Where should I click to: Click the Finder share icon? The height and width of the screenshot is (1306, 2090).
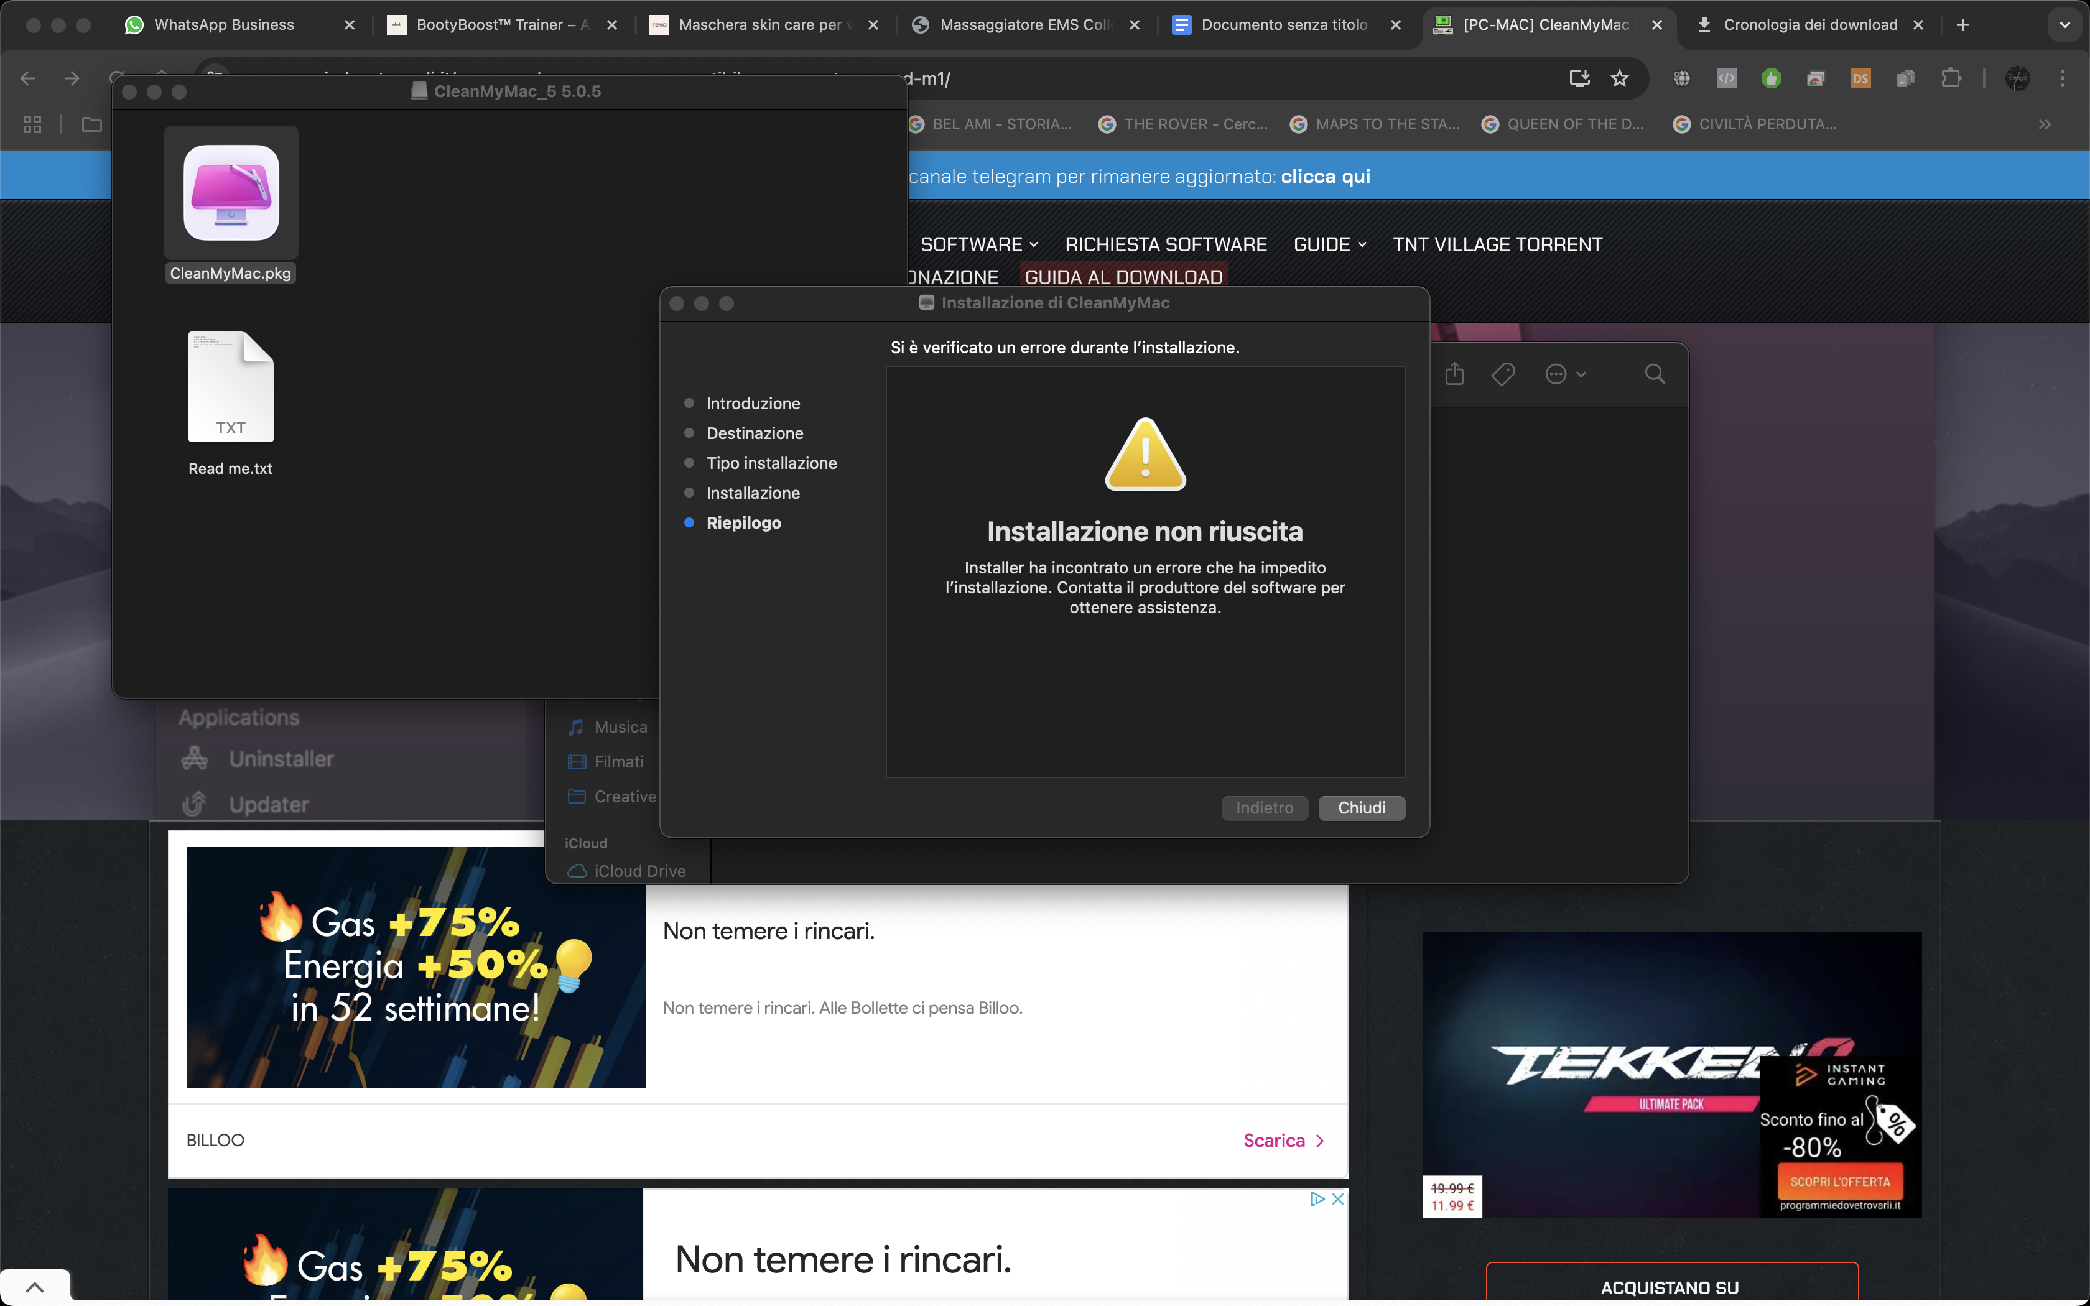click(1454, 374)
